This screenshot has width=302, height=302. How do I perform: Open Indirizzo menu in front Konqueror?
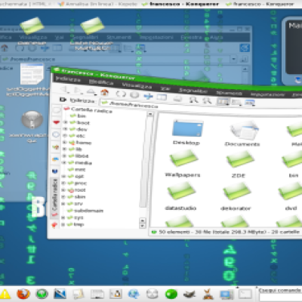(x=68, y=79)
